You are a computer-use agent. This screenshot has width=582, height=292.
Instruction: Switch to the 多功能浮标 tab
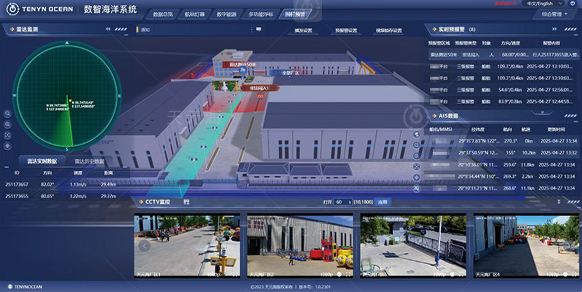pyautogui.click(x=261, y=13)
